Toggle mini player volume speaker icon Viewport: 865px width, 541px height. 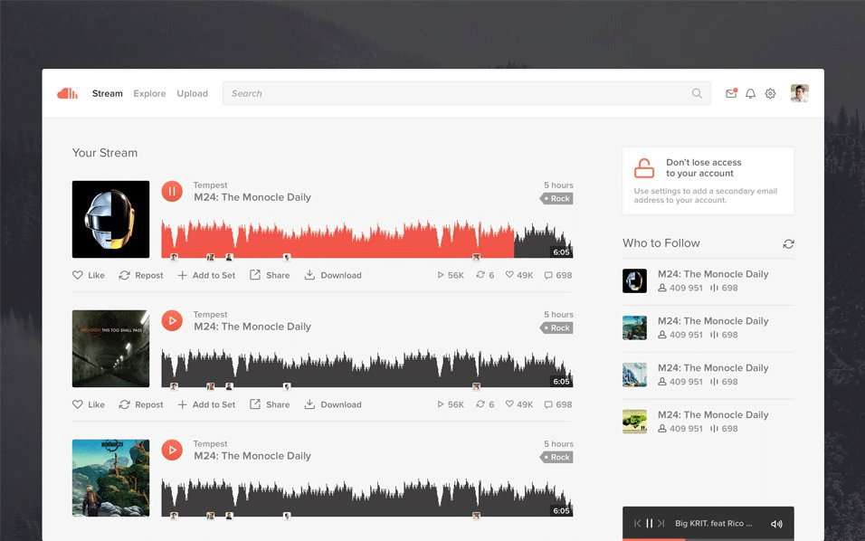pos(776,523)
